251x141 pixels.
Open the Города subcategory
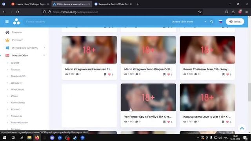15,70
